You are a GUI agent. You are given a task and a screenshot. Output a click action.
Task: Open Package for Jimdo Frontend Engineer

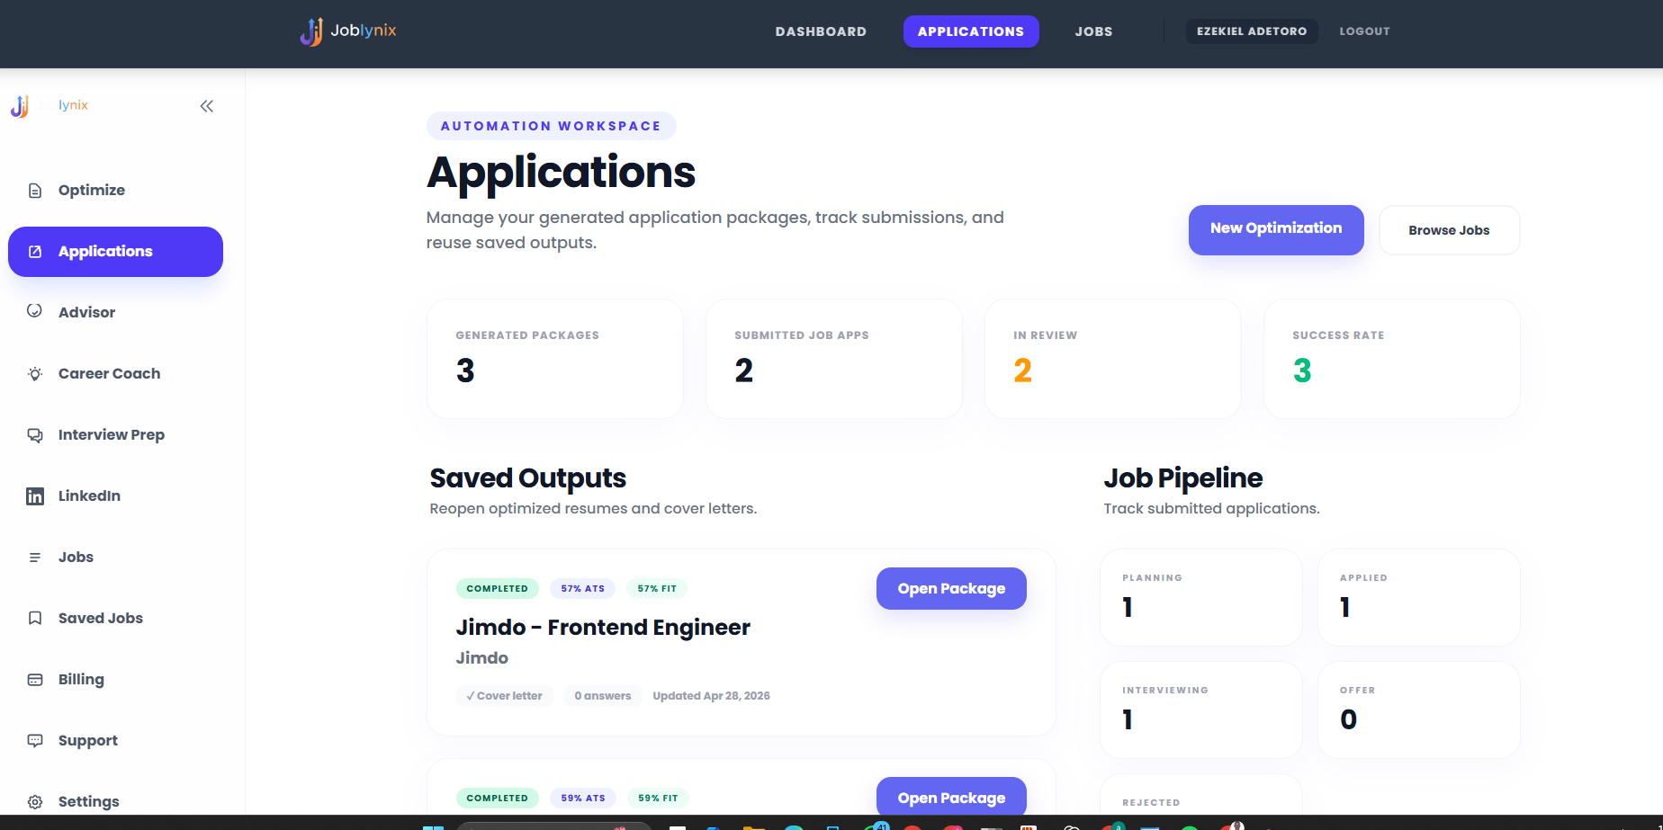click(x=950, y=588)
